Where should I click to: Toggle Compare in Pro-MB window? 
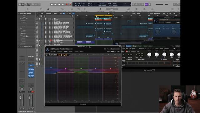pos(60,51)
